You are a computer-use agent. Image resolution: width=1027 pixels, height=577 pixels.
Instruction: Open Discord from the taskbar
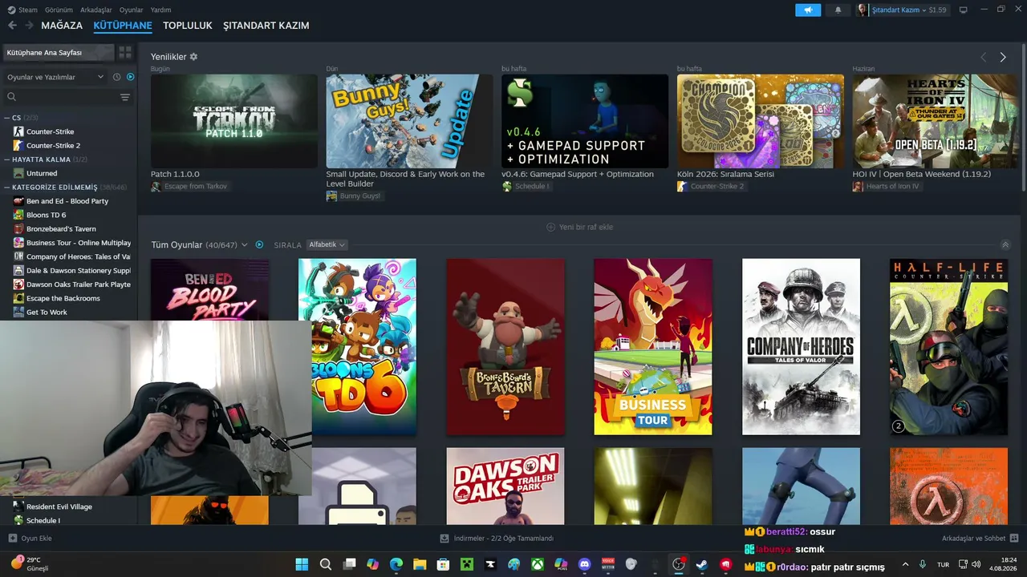(x=585, y=564)
